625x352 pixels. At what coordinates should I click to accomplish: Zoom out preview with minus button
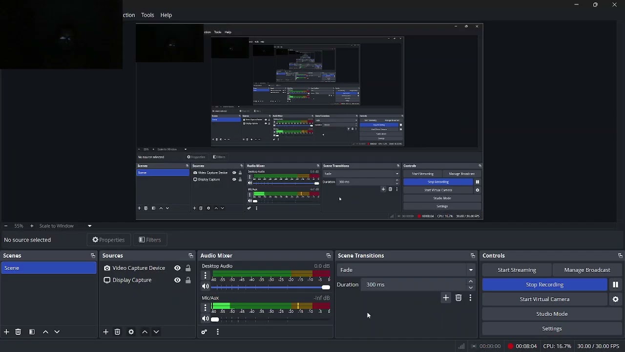pos(6,226)
